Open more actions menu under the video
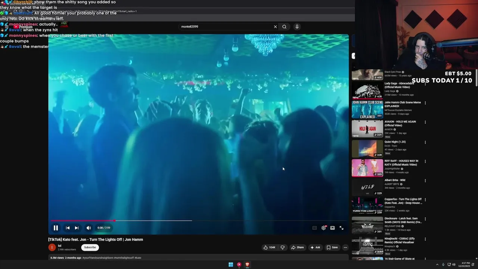 click(x=345, y=247)
